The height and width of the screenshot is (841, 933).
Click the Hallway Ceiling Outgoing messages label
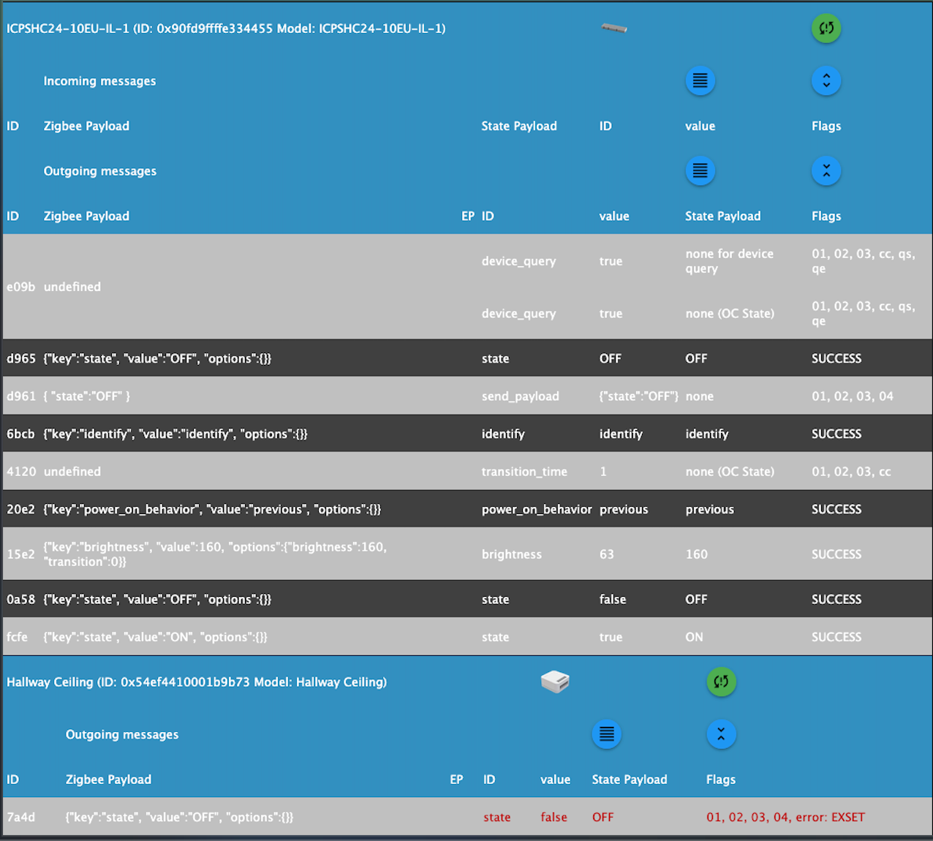pos(122,734)
